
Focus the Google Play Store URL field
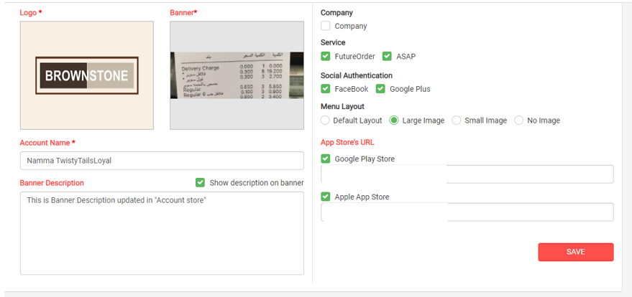pyautogui.click(x=467, y=174)
